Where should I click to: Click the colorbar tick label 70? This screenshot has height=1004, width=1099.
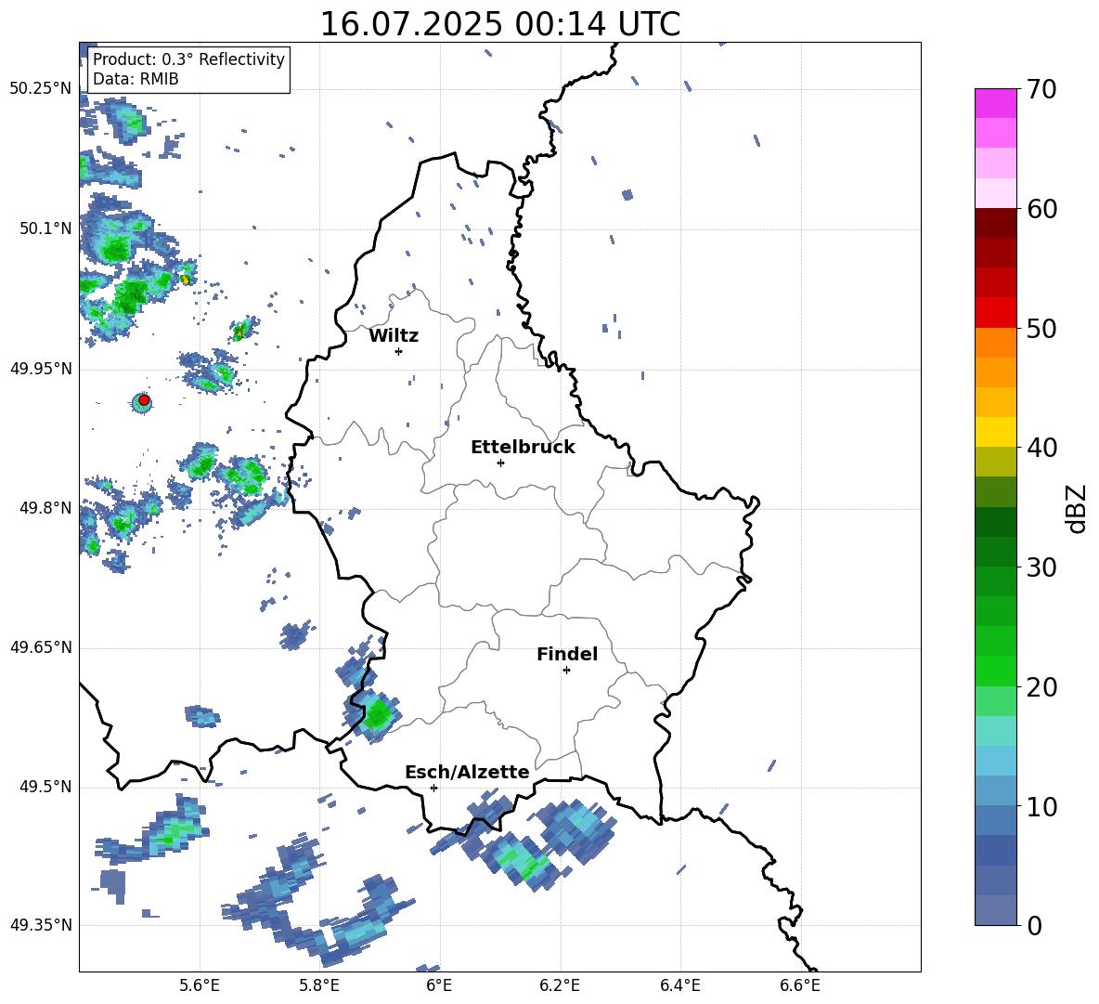point(1041,89)
